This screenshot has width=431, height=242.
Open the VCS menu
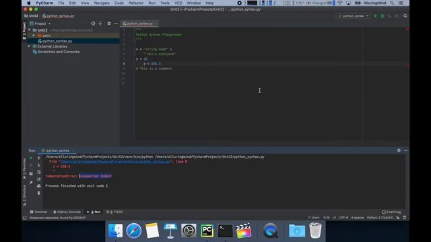click(x=178, y=3)
